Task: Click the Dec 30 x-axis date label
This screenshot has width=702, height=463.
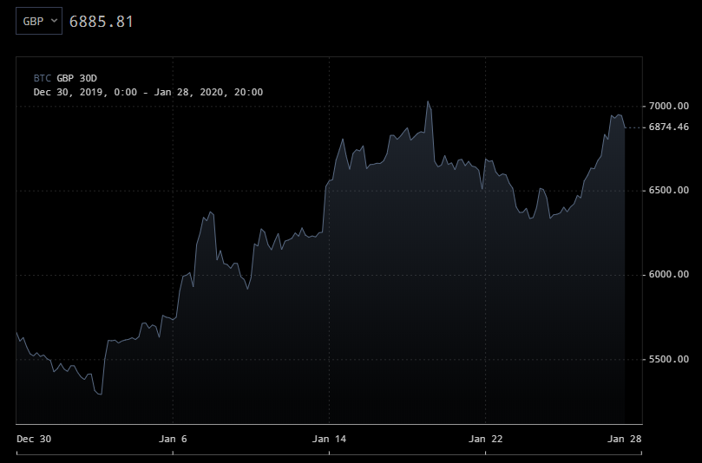Action: tap(34, 439)
